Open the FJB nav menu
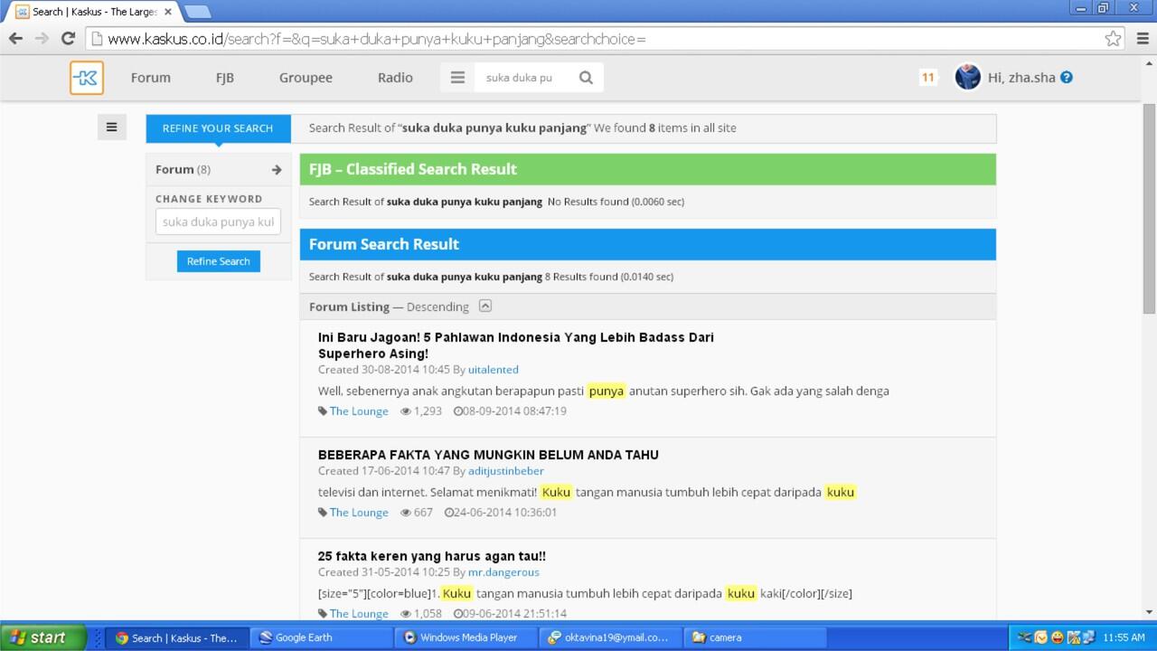Viewport: 1157px width, 651px height. (225, 78)
